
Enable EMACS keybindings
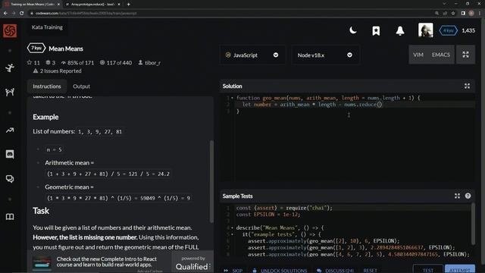coord(441,55)
